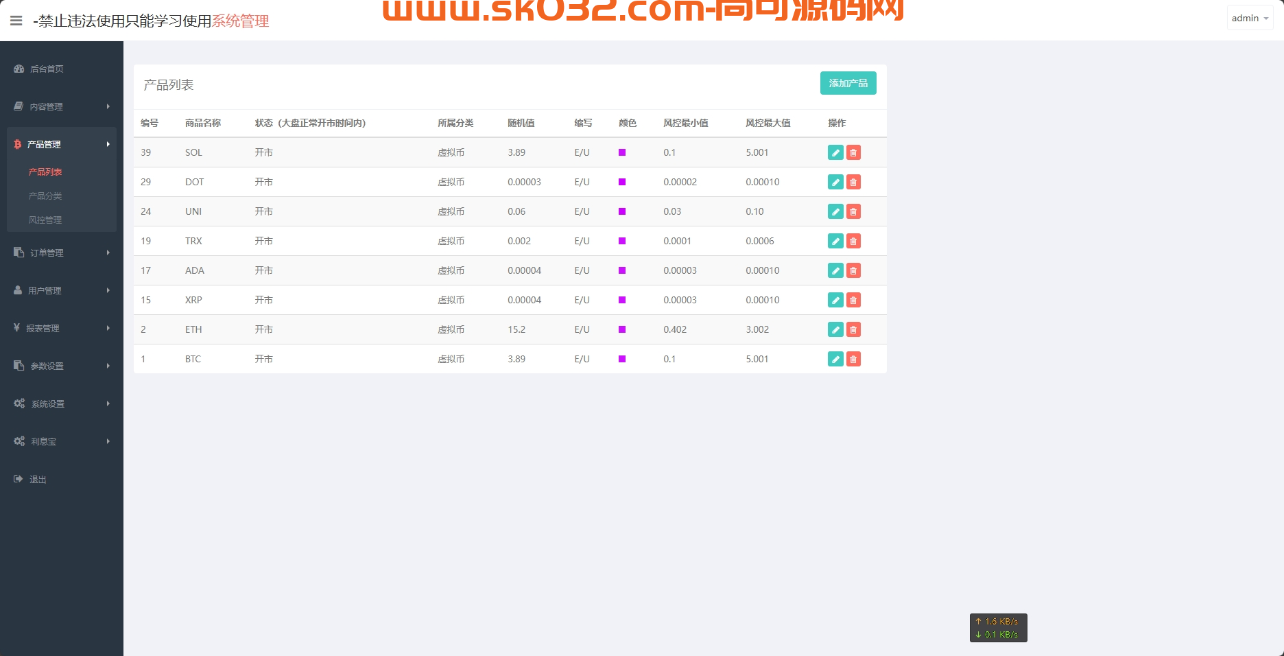
Task: Delete the DOT product row
Action: [x=853, y=182]
